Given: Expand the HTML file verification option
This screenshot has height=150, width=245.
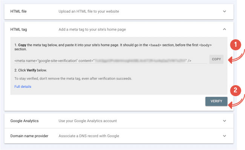Looking at the screenshot, I should click(224, 11).
